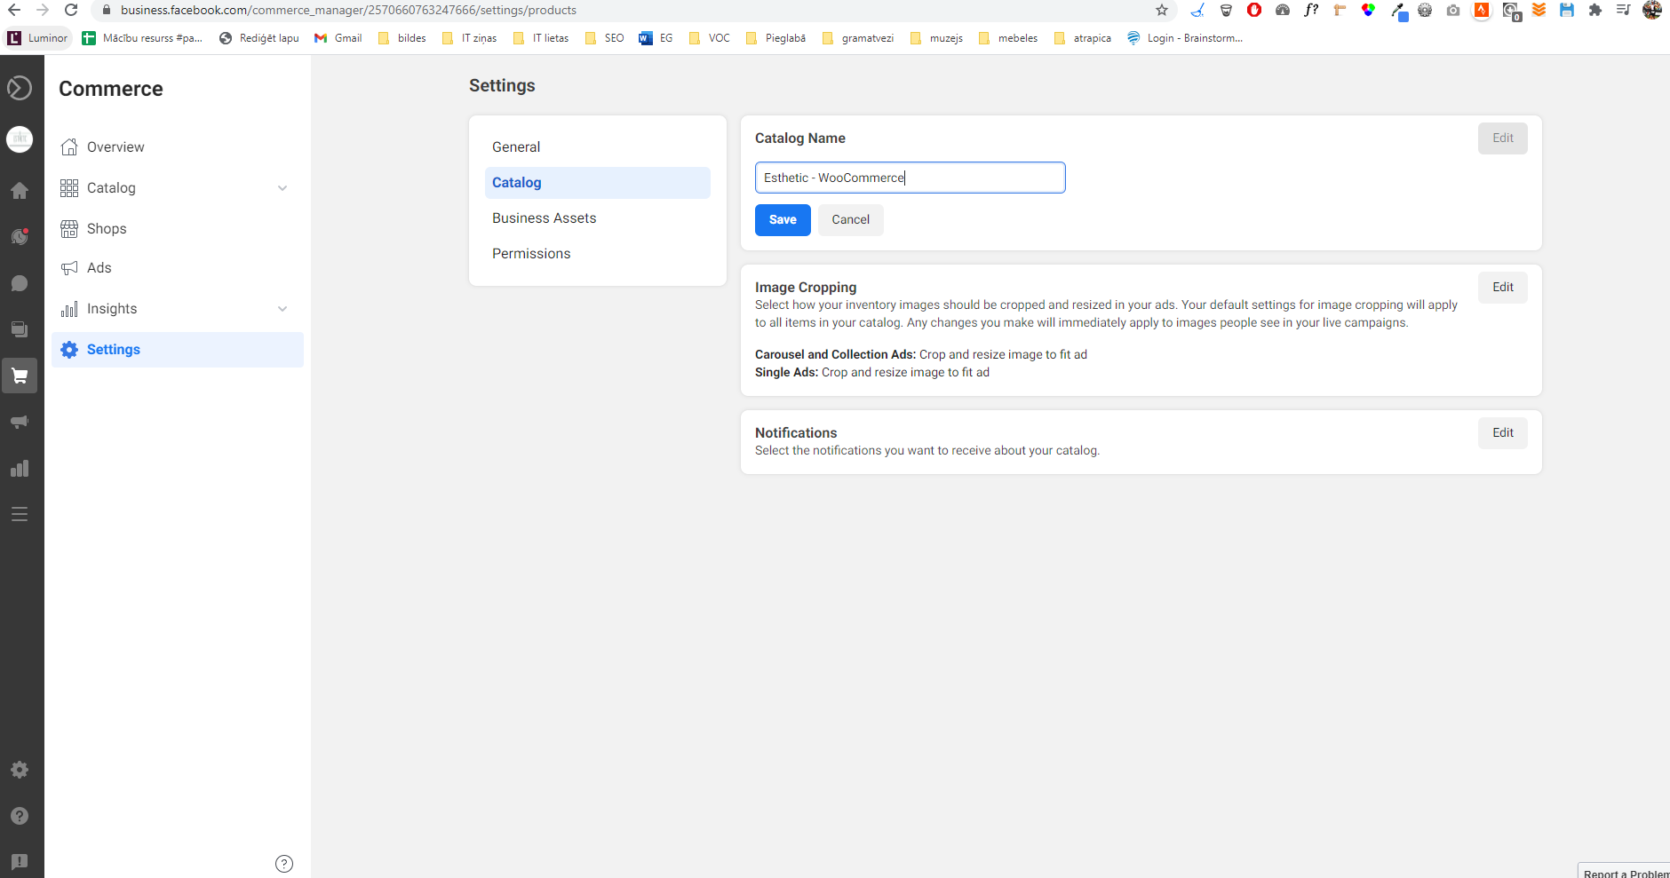Click the disabled Edit button for Catalog Name
Viewport: 1670px width, 878px height.
(x=1503, y=138)
